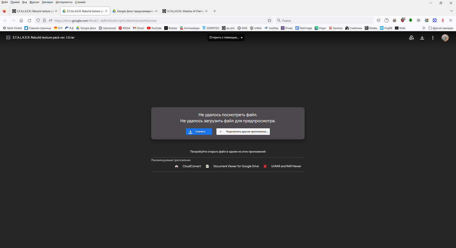Viewport: 456px width, 248px height.
Task: Go to the Firefox home page
Action: [21, 21]
